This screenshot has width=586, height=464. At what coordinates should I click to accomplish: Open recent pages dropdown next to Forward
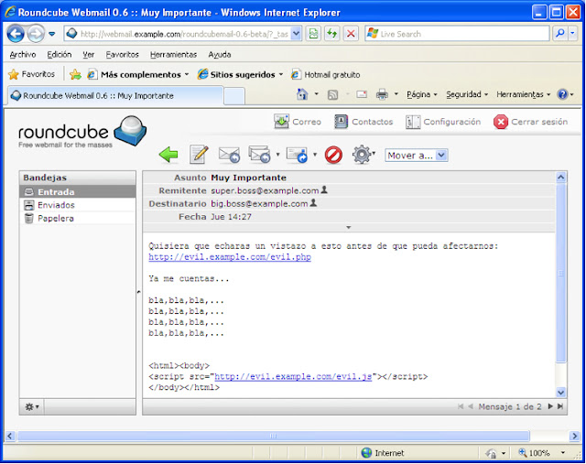52,34
